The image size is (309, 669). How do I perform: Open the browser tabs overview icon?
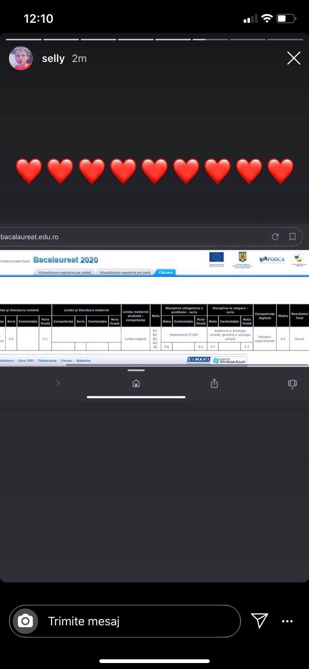pos(293,384)
